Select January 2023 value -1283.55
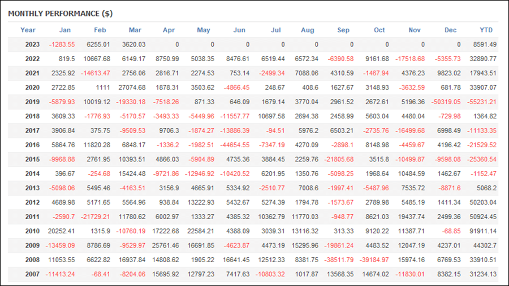Screen dimensions: 509x286 pos(62,45)
